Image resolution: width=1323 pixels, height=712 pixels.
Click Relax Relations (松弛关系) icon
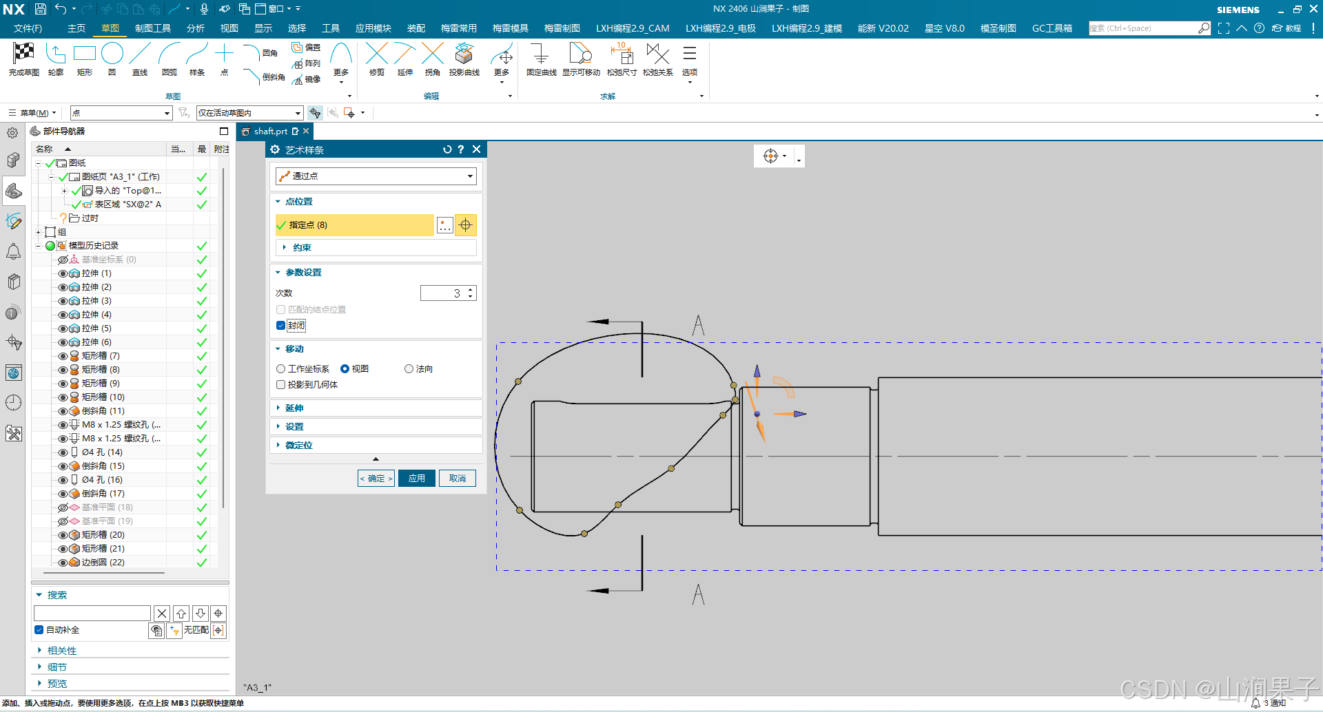657,54
